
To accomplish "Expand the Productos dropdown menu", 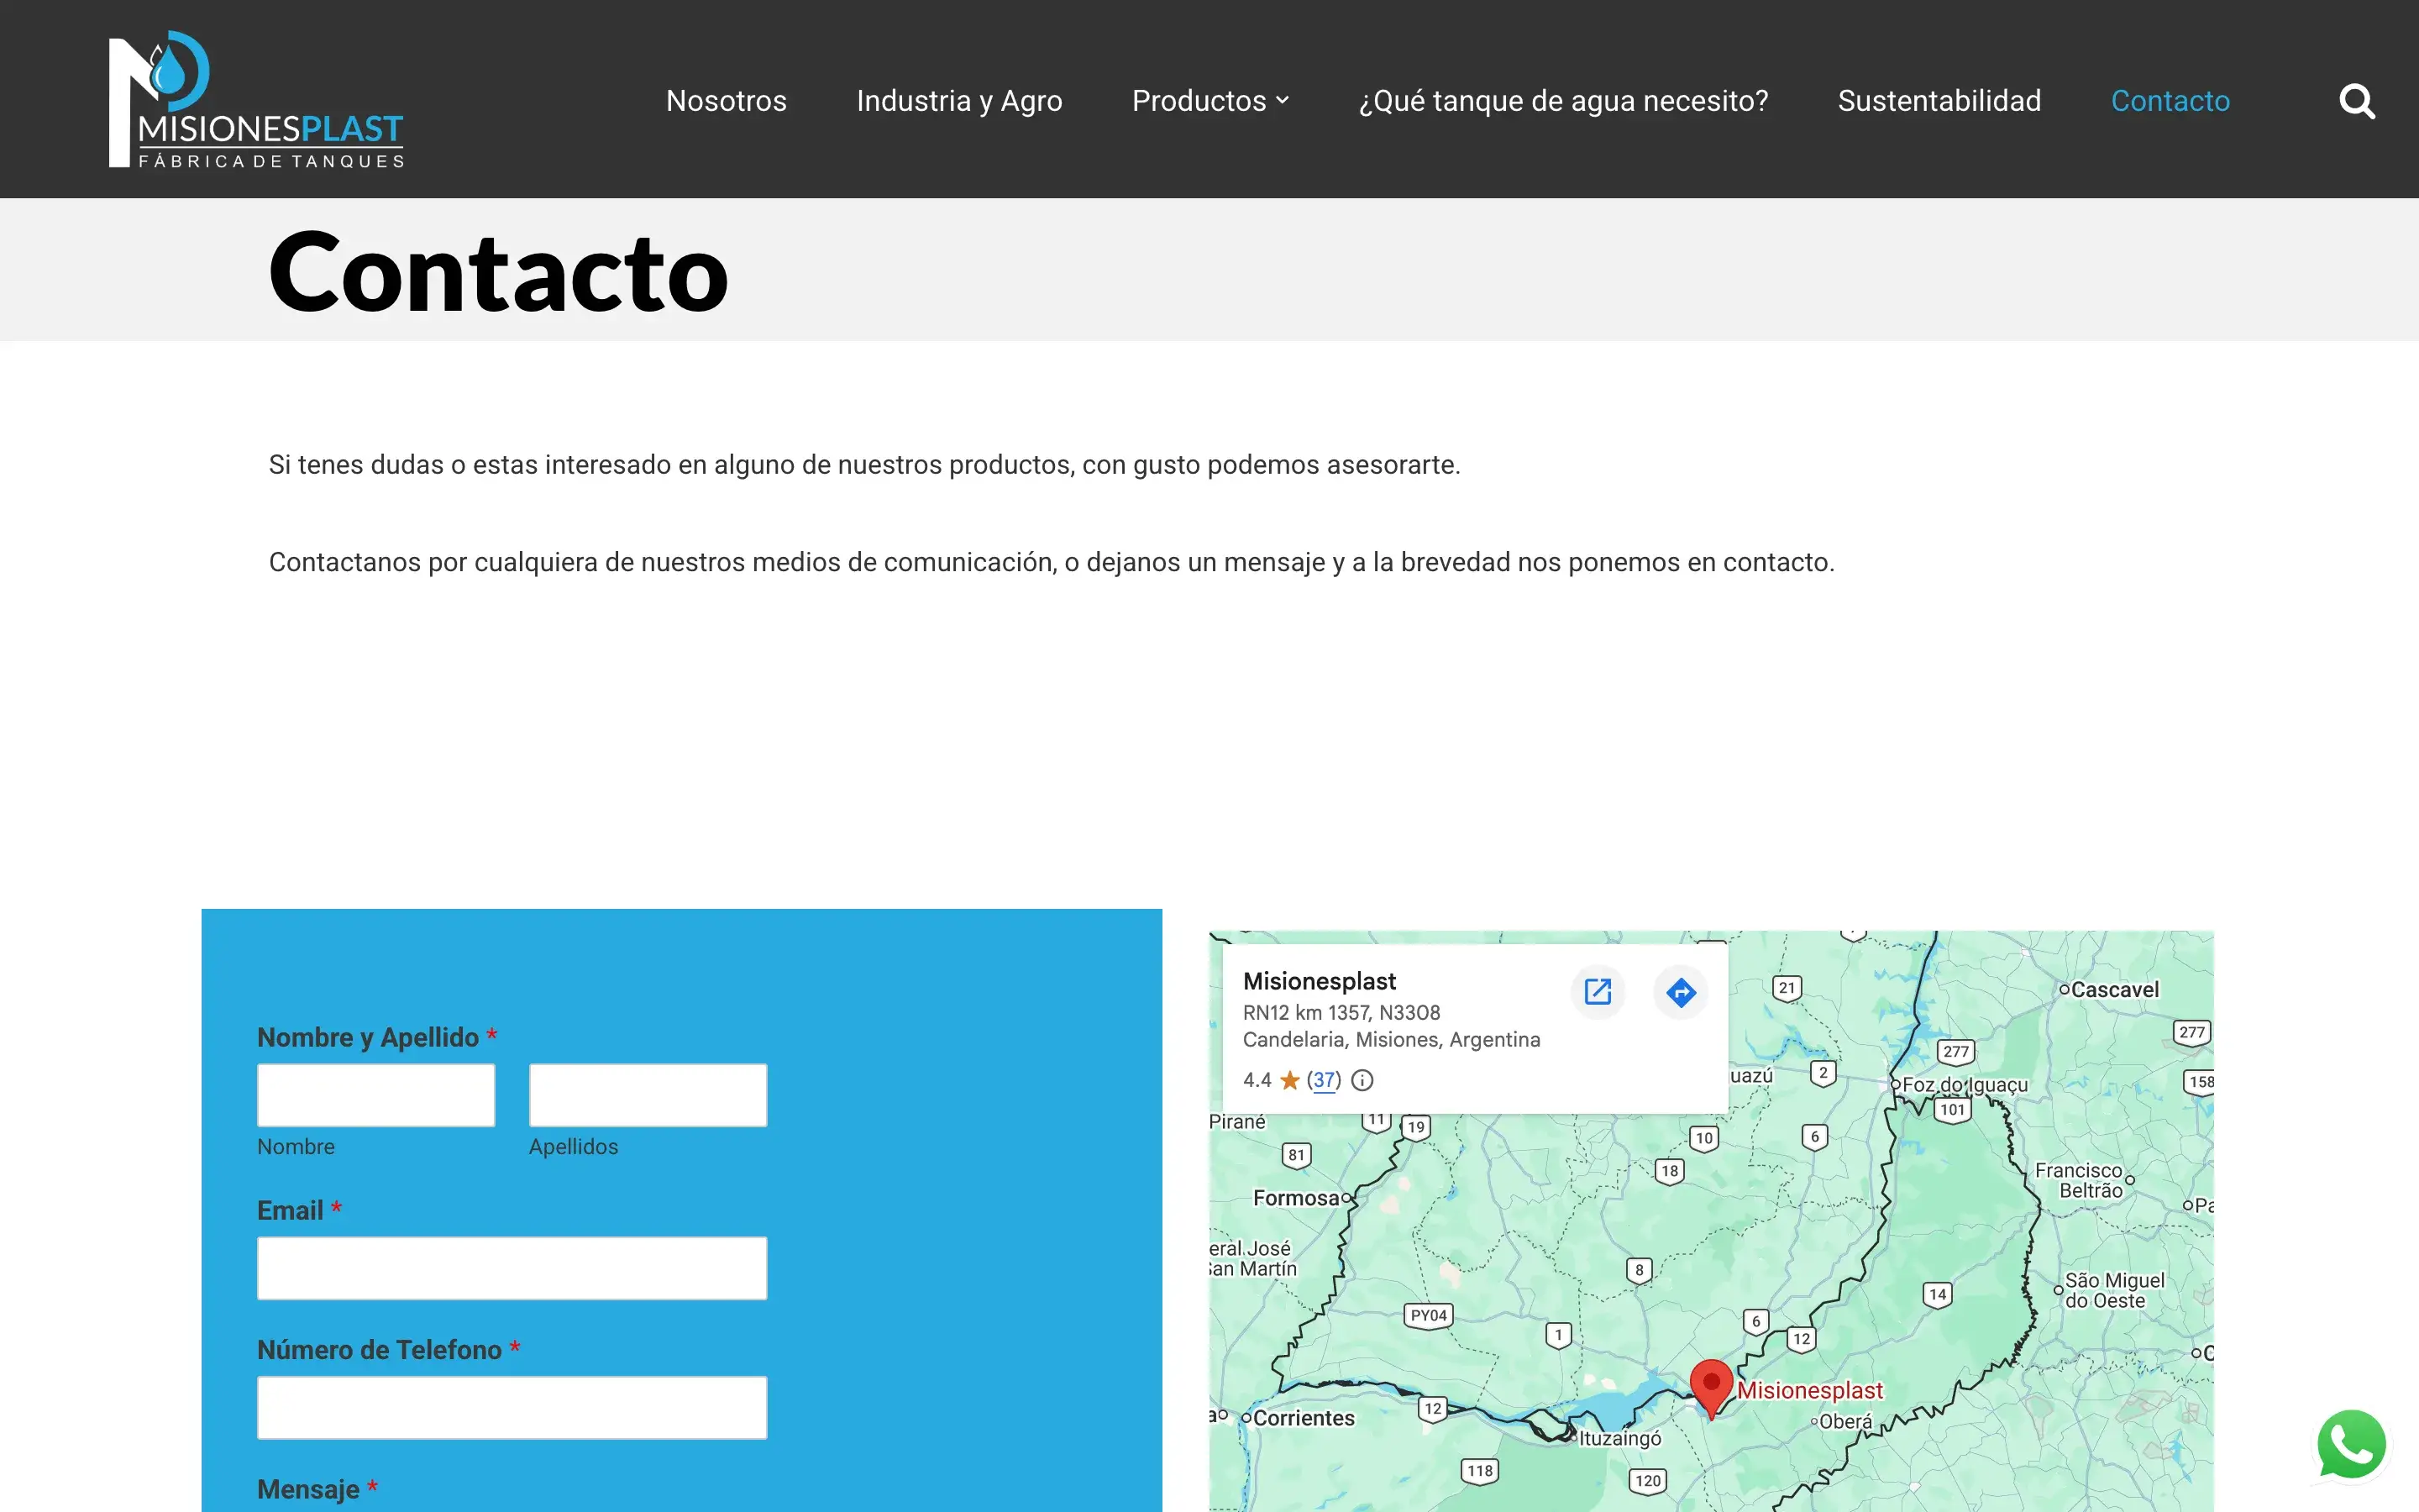I will (x=1210, y=101).
